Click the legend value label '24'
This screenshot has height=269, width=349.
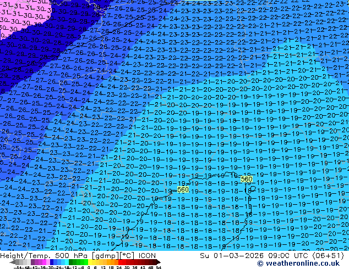coord(119,267)
